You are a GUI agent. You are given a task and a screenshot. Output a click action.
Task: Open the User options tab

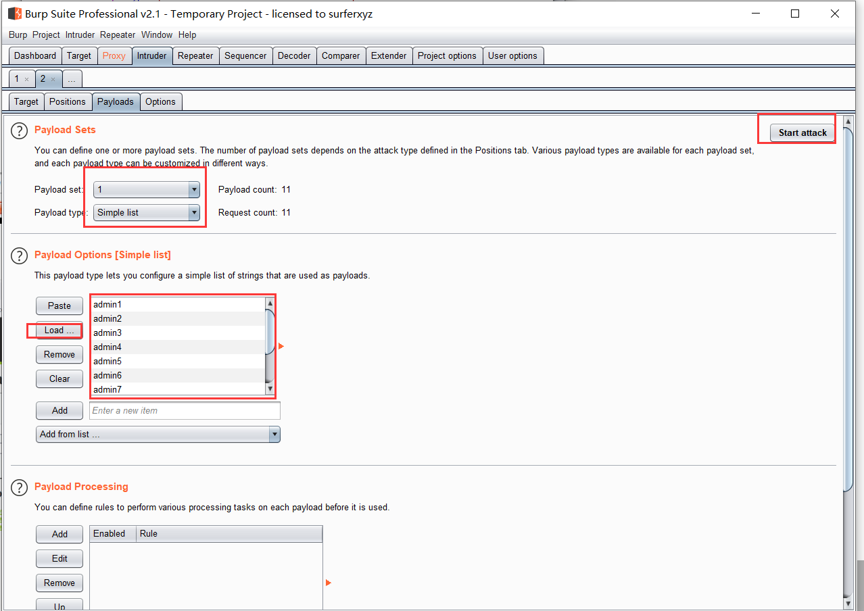click(x=512, y=56)
